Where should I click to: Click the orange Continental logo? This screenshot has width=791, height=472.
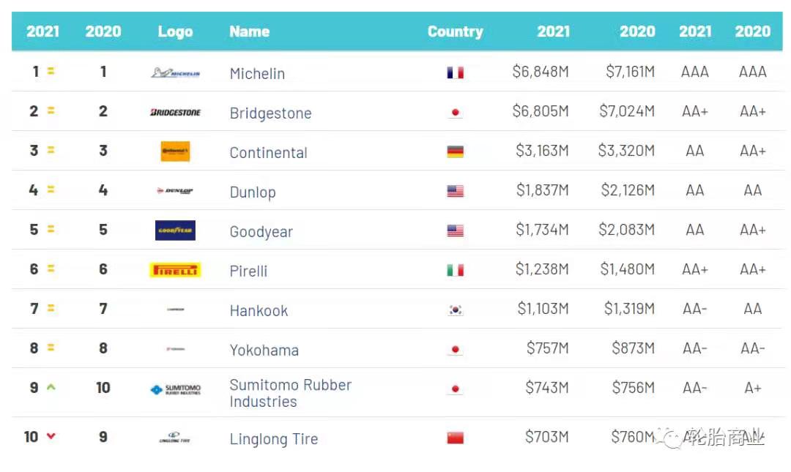point(175,151)
